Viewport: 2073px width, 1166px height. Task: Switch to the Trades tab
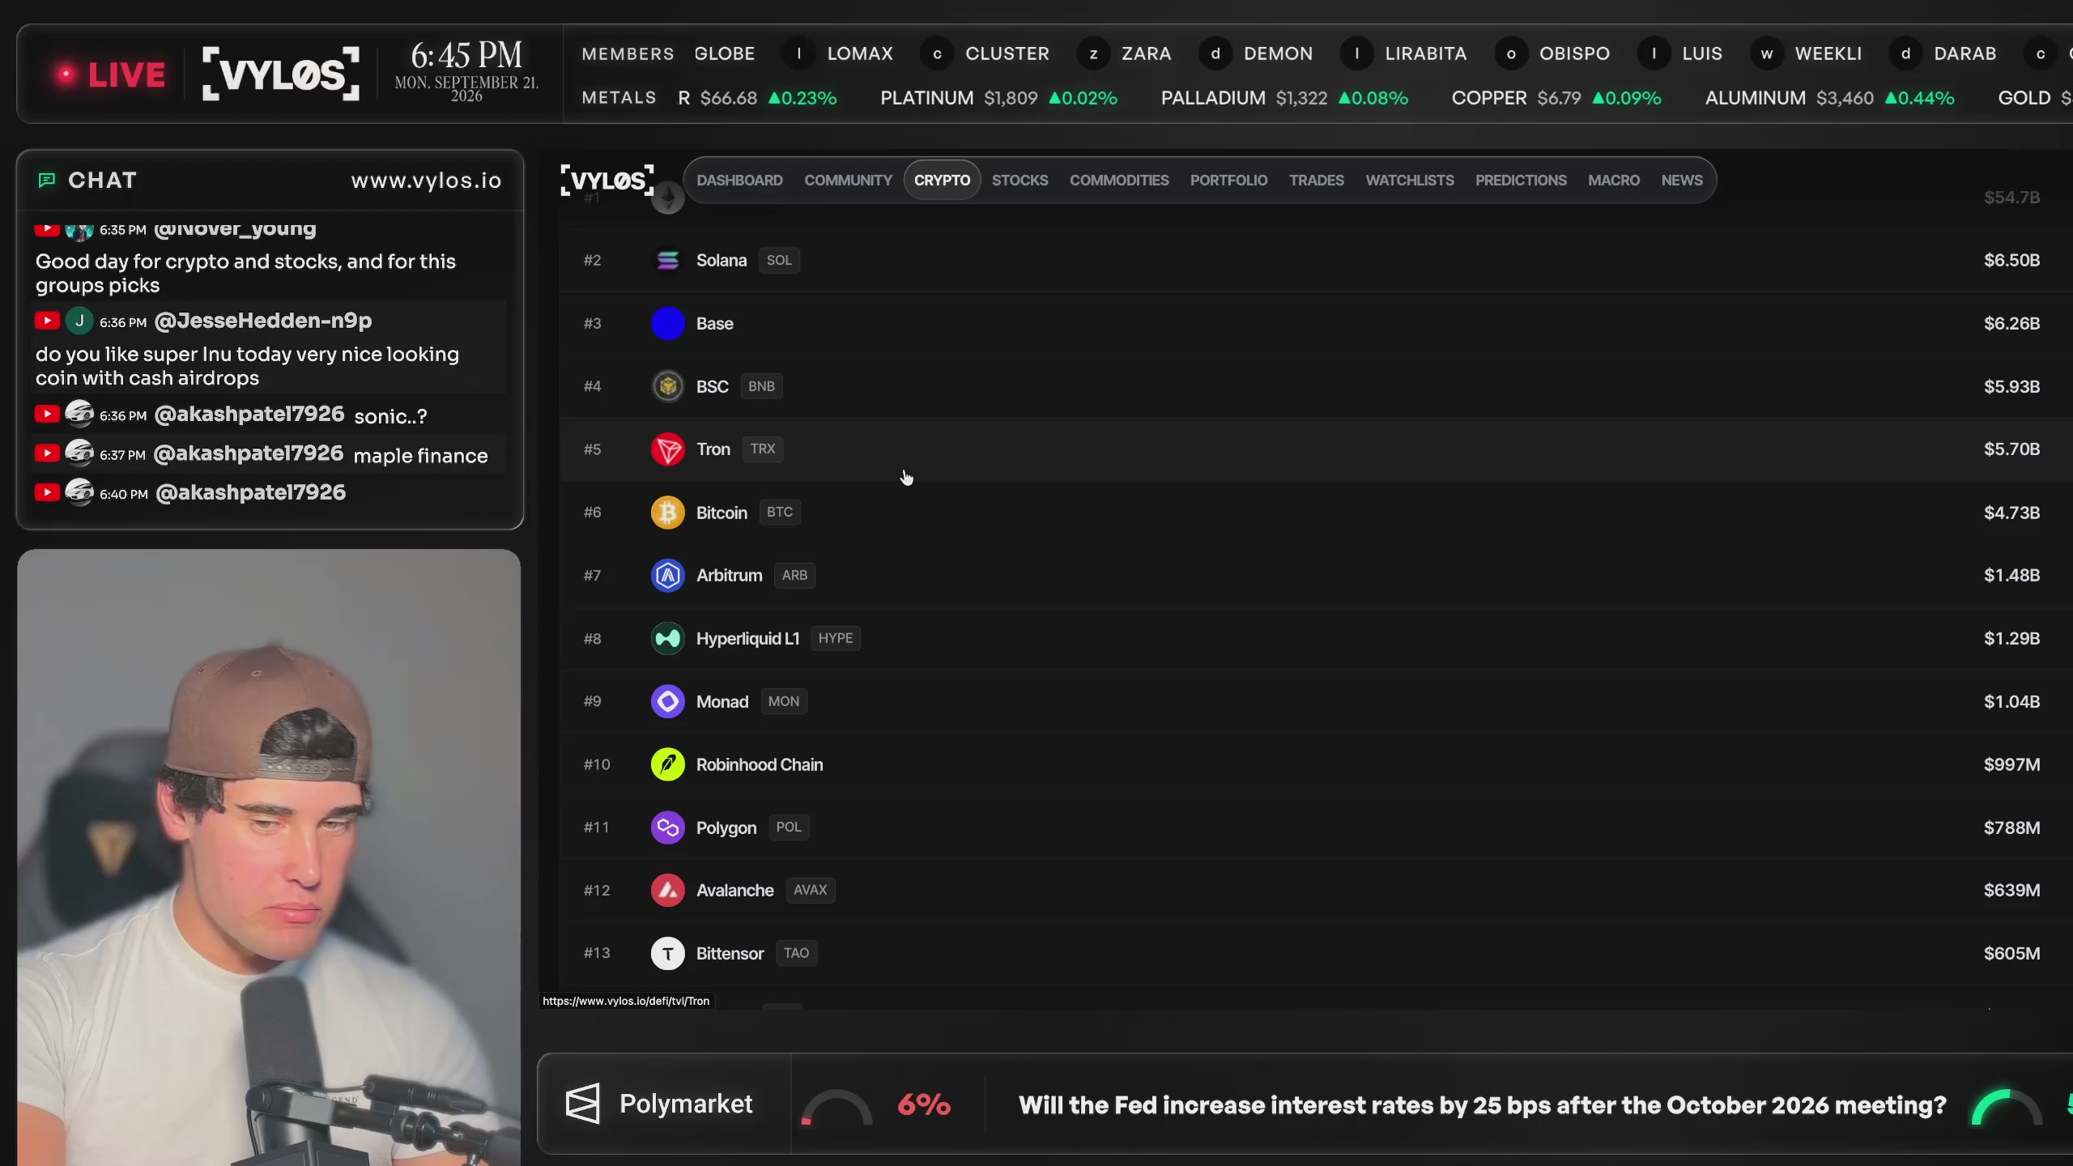(x=1317, y=180)
